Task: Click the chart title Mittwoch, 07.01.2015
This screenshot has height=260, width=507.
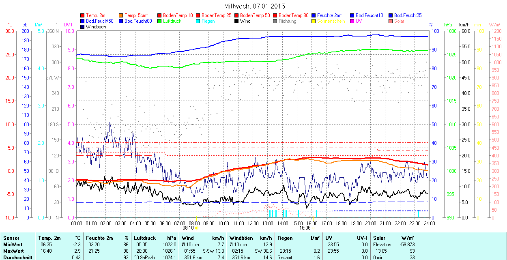Action: click(254, 6)
